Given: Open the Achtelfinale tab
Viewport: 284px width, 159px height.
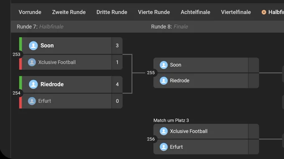Looking at the screenshot, I should pyautogui.click(x=195, y=12).
